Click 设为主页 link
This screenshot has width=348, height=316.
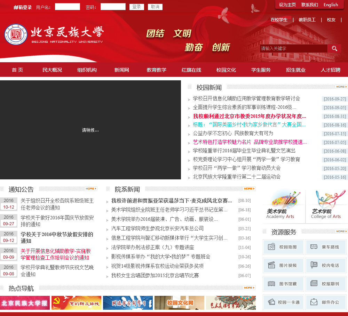coord(287,5)
